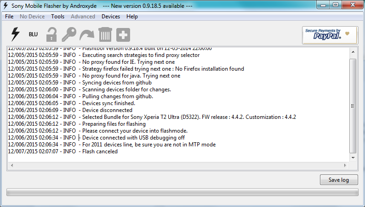Click the horizontal scrollbar right arrow
365x207 pixels.
345,165
